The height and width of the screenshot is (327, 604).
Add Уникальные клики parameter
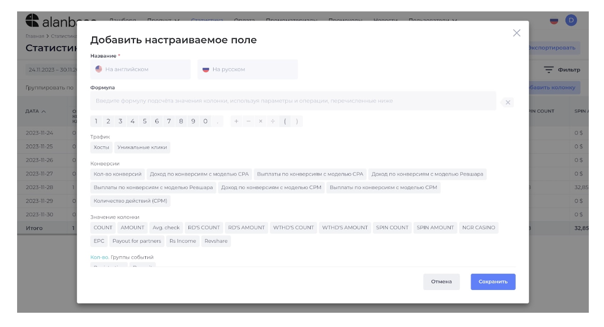142,147
